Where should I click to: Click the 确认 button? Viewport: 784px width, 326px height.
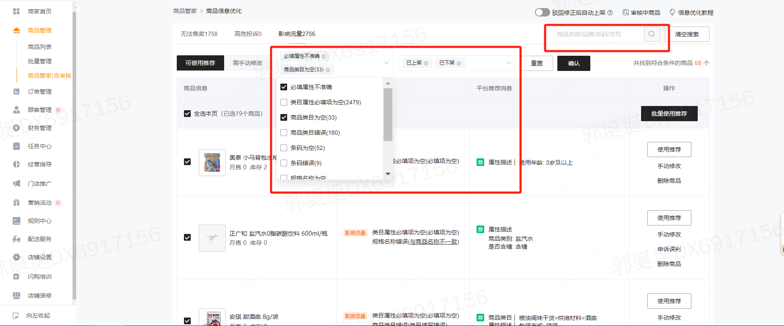(x=574, y=63)
